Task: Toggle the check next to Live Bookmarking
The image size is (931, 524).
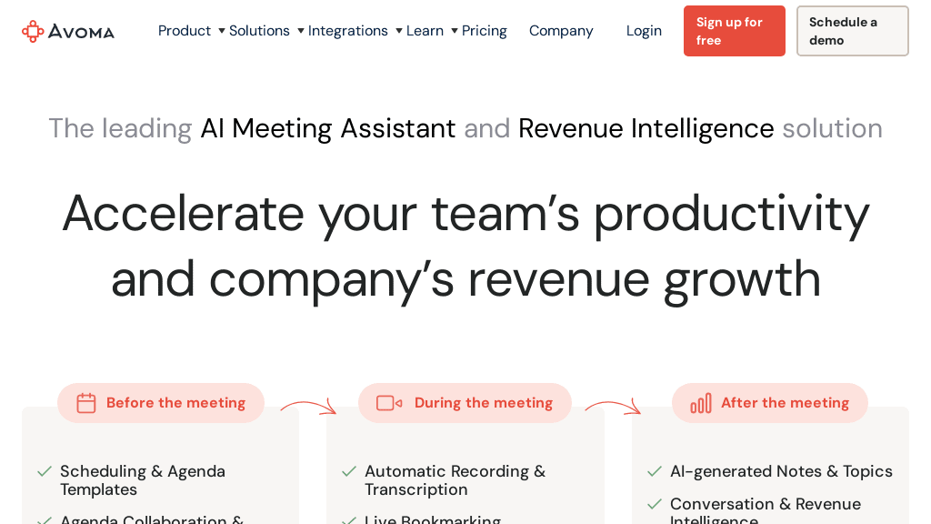Action: click(348, 520)
